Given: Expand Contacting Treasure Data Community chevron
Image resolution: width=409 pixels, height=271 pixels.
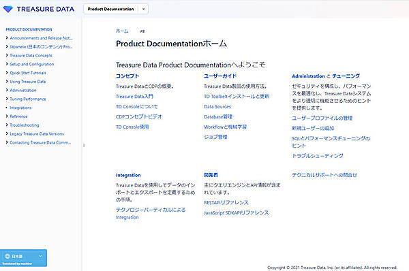Looking at the screenshot, I should coord(7,142).
